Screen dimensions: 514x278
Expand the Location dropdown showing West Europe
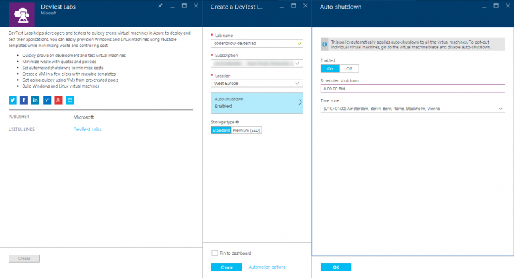click(257, 84)
